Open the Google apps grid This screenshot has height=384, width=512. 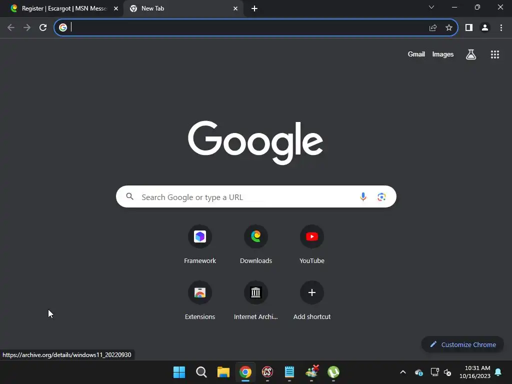tap(495, 54)
